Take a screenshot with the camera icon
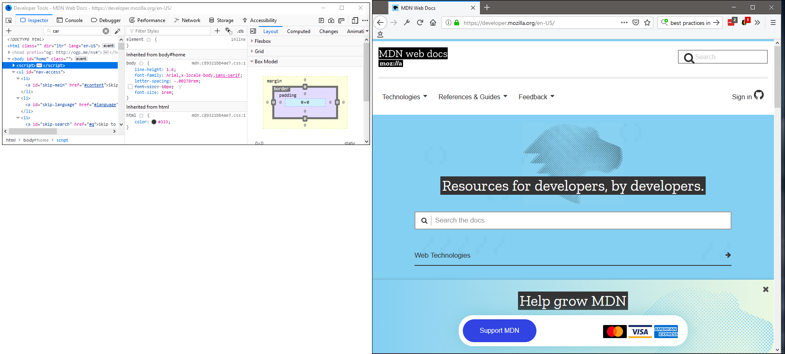Image resolution: width=785 pixels, height=354 pixels. coord(331,20)
